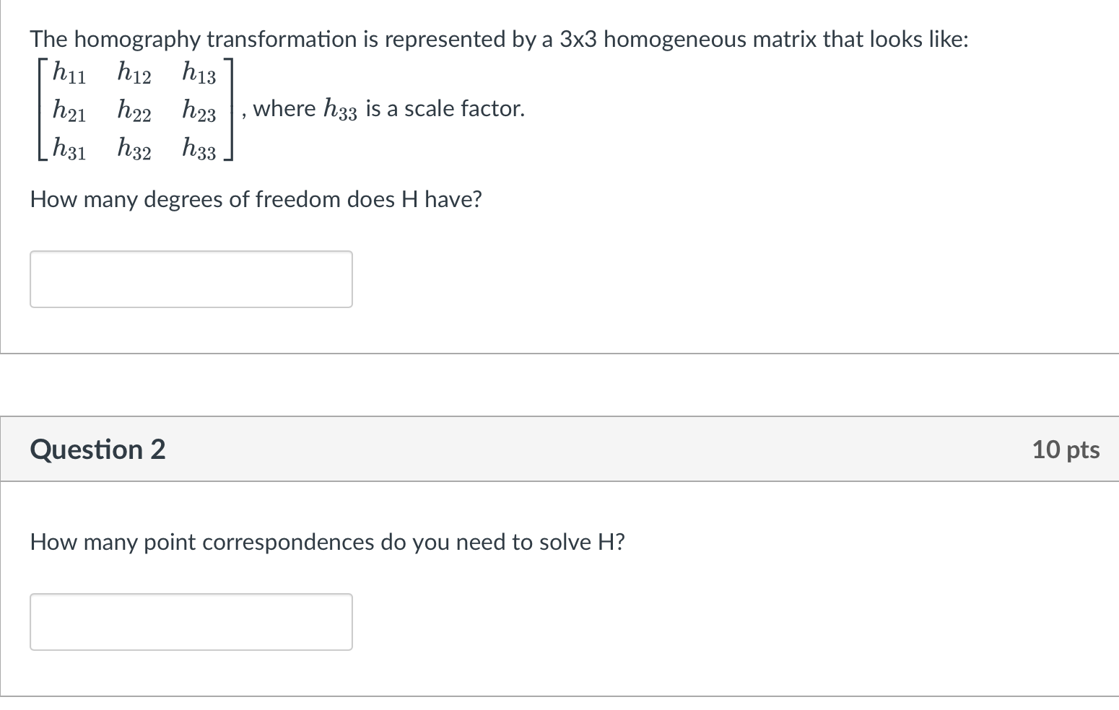The width and height of the screenshot is (1119, 710).
Task: Select the homography matrix display
Action: 134,110
